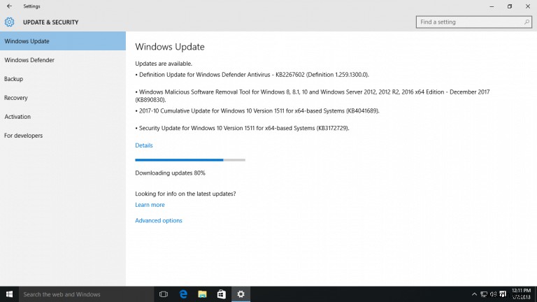Open the clock showing 12:11 PM
The width and height of the screenshot is (537, 302).
(x=521, y=294)
